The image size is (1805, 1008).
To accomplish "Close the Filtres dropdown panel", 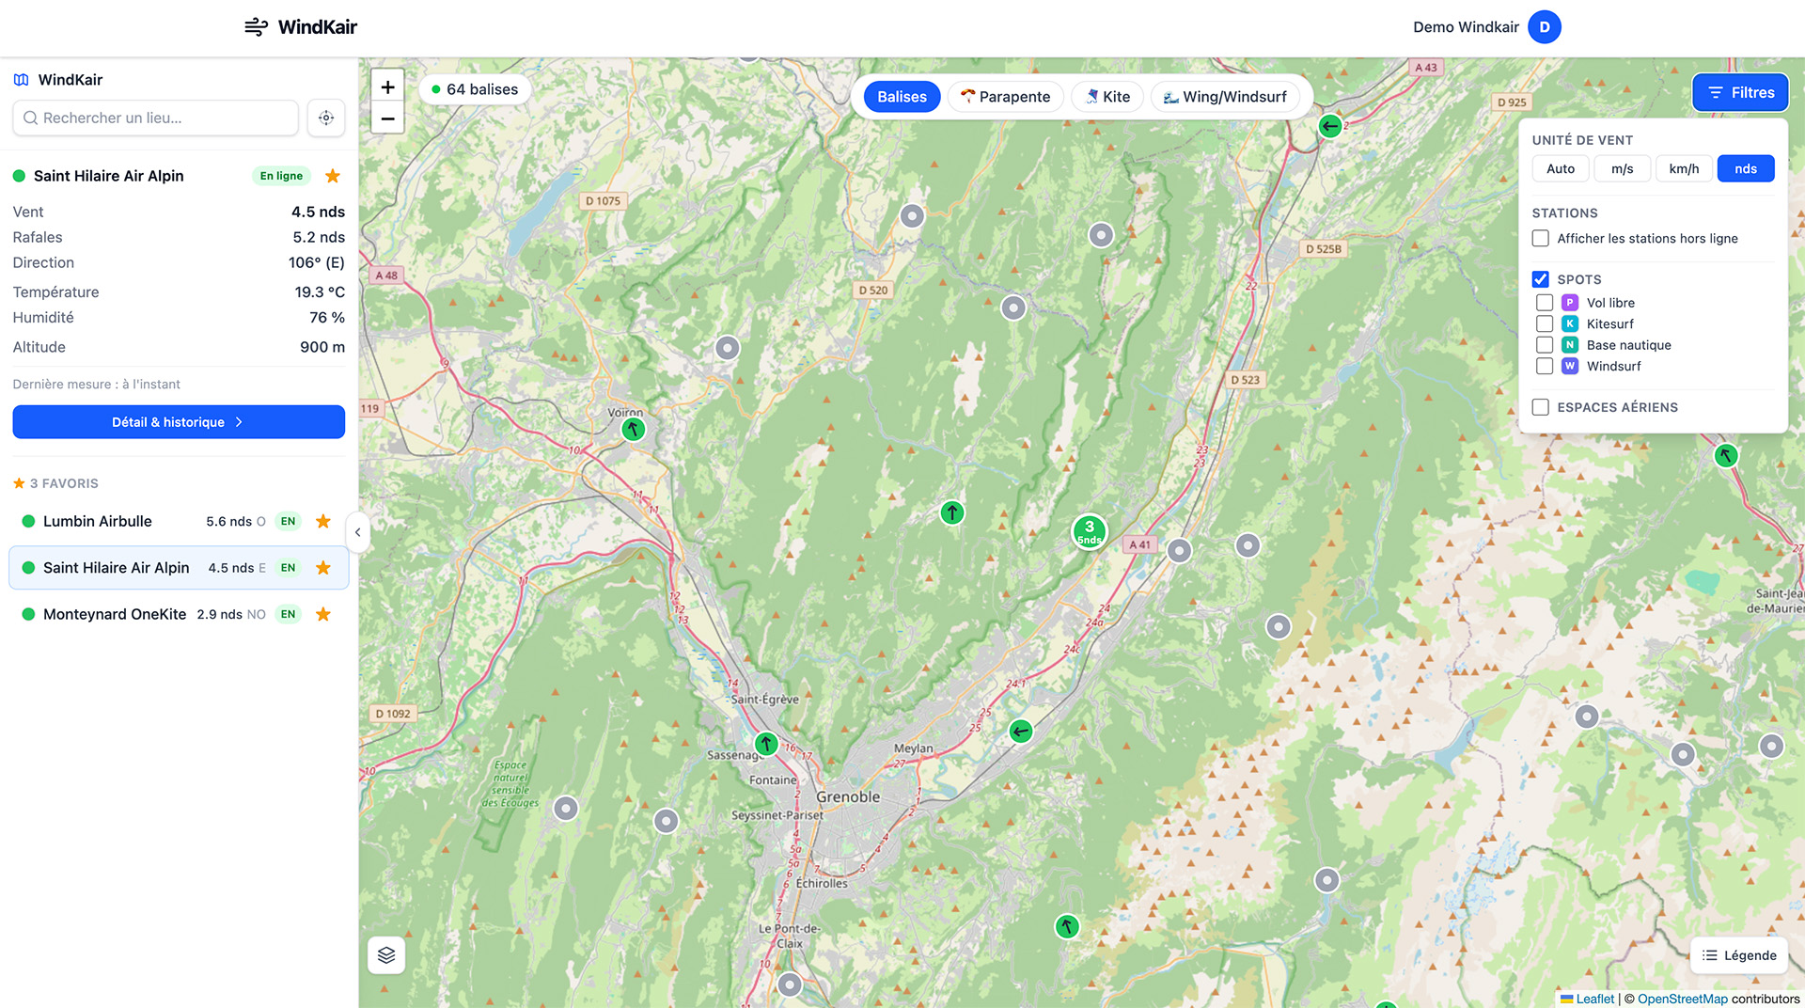I will (1740, 93).
